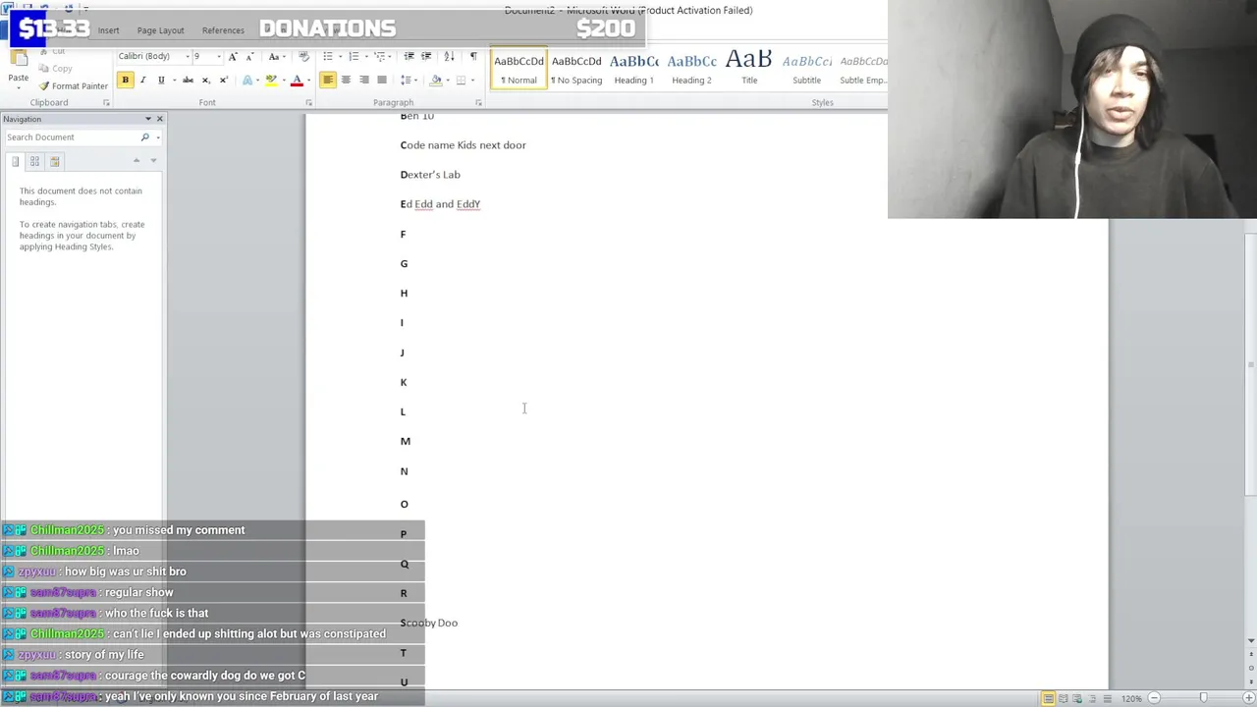Toggle superscript formatting
Screen dimensions: 1257x707
point(223,80)
